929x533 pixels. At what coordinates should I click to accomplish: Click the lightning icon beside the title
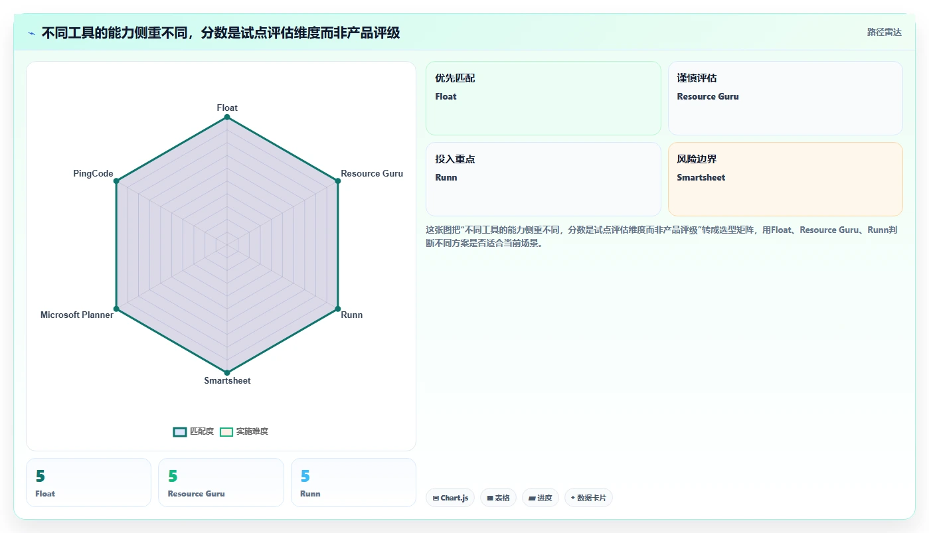pos(31,33)
